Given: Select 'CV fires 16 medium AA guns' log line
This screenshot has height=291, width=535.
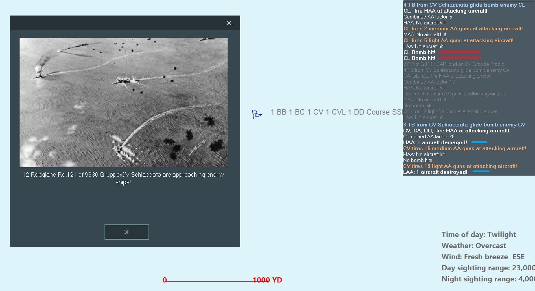Looking at the screenshot, I should [465, 148].
